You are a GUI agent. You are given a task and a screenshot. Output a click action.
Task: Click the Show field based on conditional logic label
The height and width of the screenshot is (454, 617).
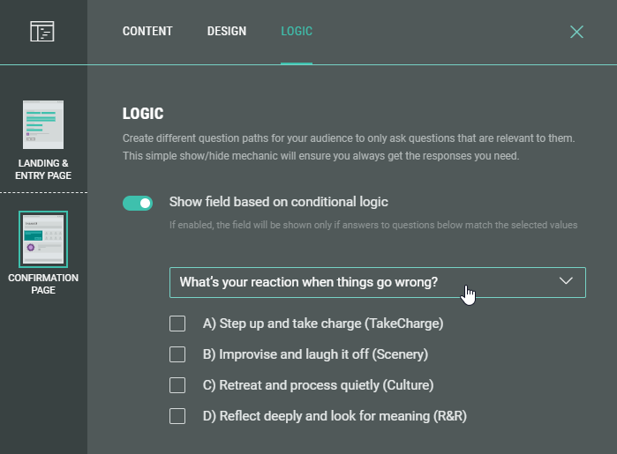[x=278, y=202]
